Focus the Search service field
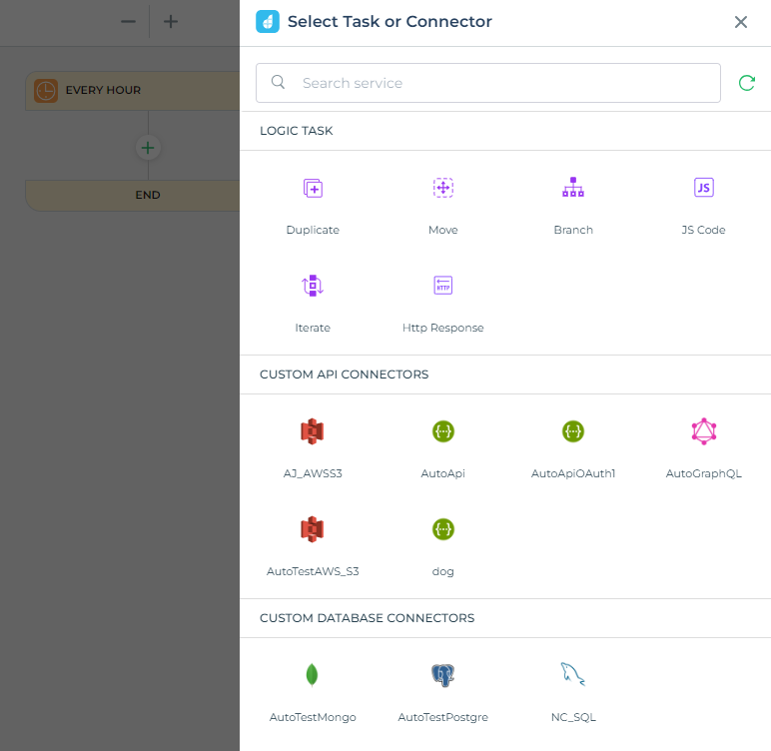771x751 pixels. [488, 83]
